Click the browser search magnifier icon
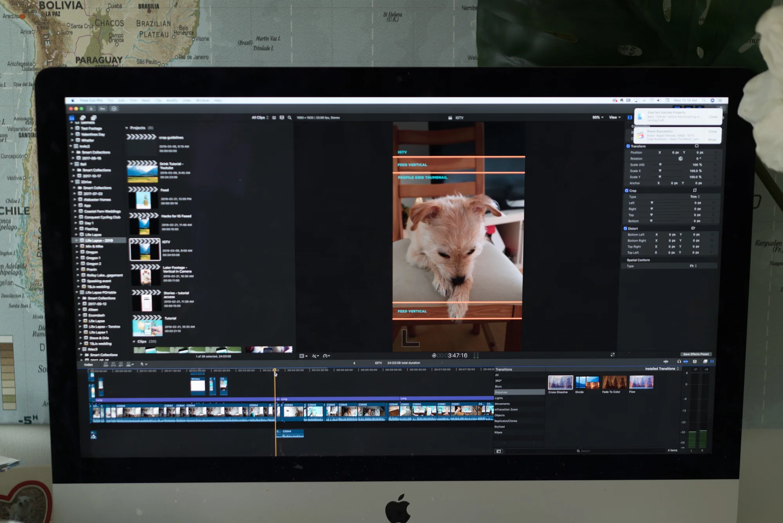The height and width of the screenshot is (523, 783). pos(290,117)
